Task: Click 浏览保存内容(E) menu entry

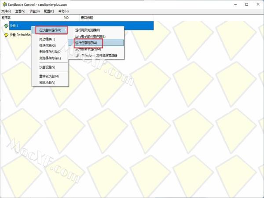Action: tap(50, 58)
